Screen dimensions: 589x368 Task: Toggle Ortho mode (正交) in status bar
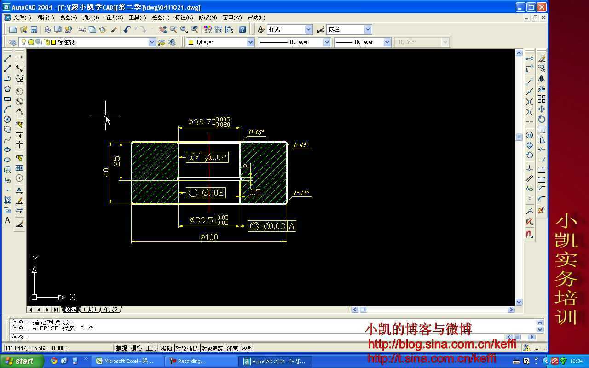(x=151, y=348)
